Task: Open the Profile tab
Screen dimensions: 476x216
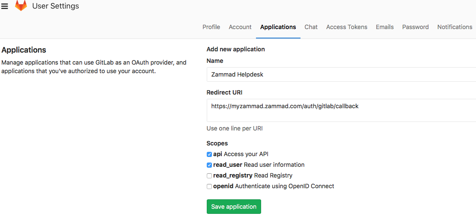Action: pos(211,27)
